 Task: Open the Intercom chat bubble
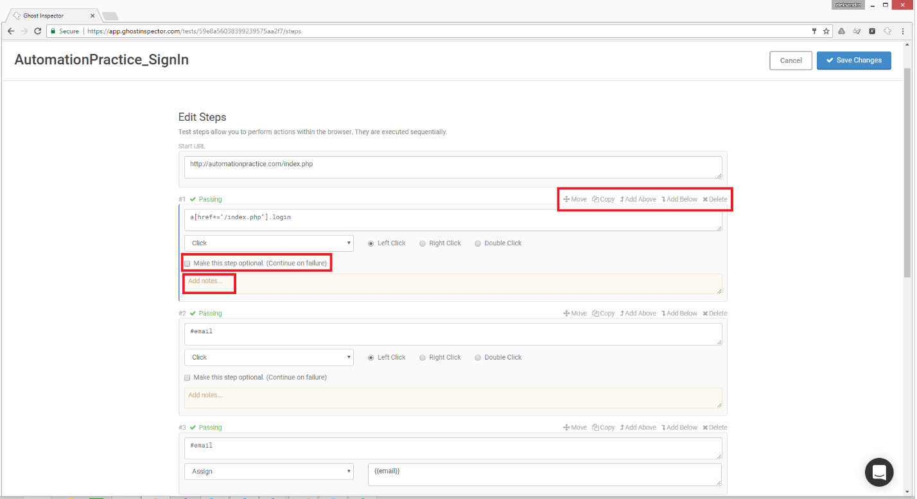coord(879,473)
